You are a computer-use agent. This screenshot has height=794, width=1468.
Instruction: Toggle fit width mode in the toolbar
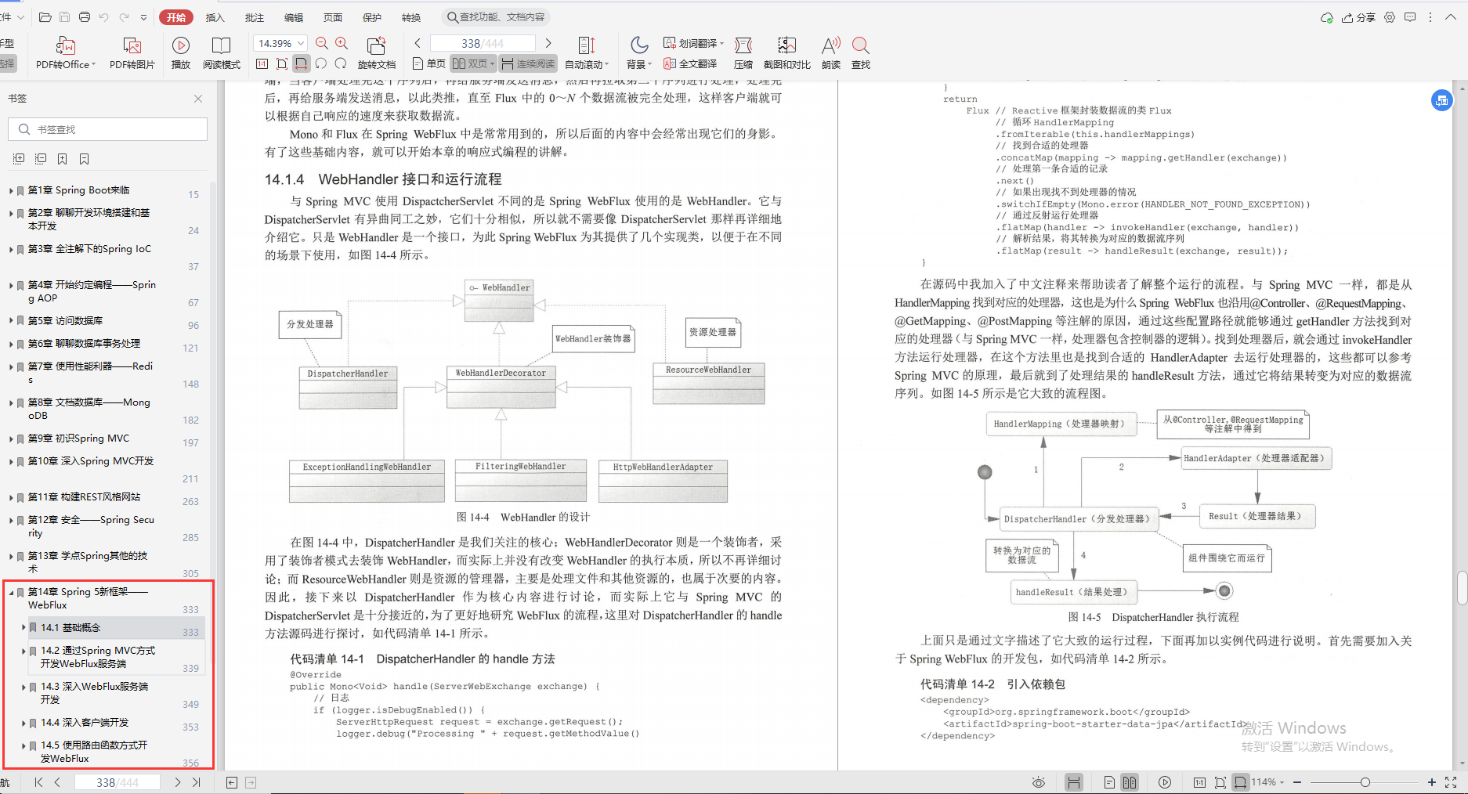click(x=302, y=63)
